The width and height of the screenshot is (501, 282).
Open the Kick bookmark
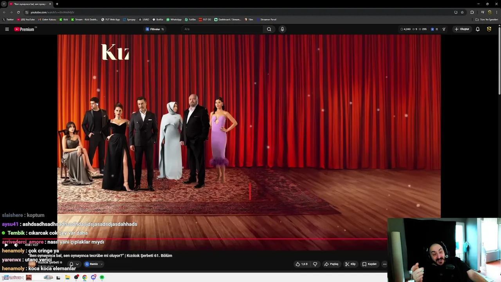click(63, 20)
